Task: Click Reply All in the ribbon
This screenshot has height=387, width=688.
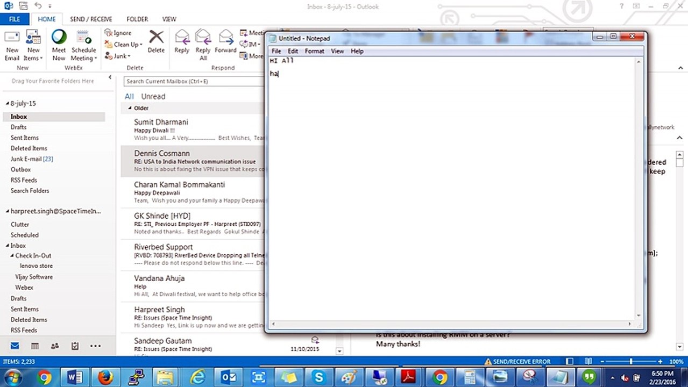Action: (x=203, y=45)
